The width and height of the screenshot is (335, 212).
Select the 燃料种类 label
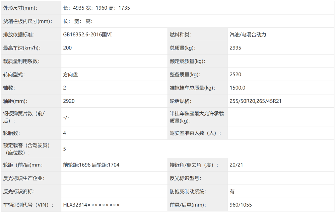pos(180,34)
